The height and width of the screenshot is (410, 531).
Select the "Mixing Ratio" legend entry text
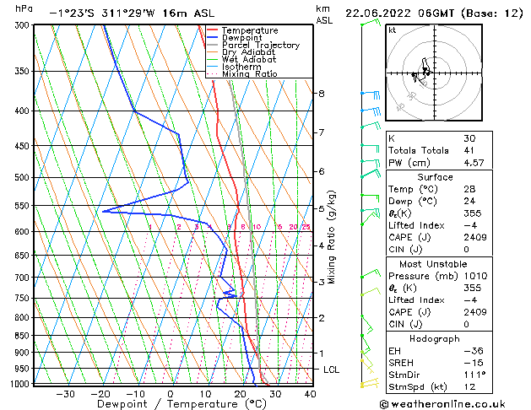coord(250,73)
